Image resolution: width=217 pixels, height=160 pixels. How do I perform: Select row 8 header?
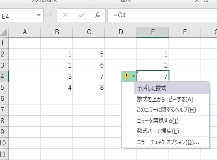(x=4, y=121)
